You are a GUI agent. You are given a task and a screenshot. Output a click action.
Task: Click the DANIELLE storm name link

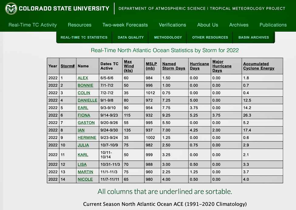click(x=87, y=100)
